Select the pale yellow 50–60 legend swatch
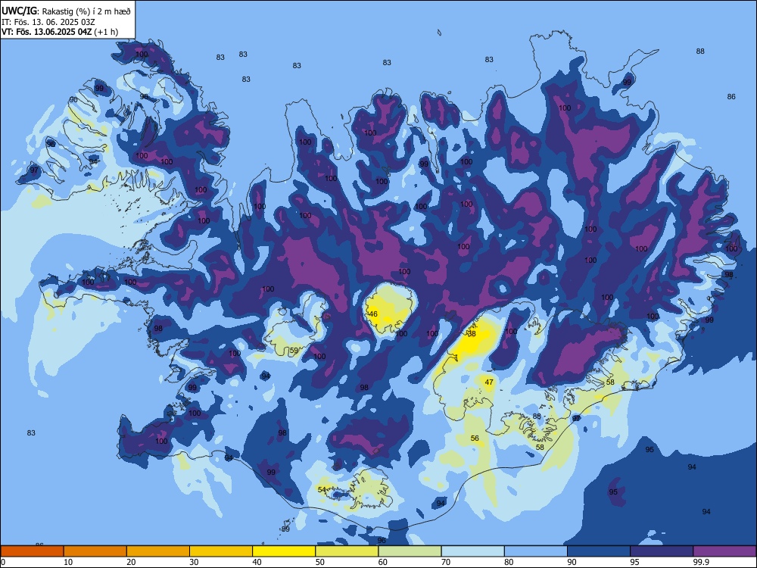Screen dimensions: 757x568 pos(347,551)
